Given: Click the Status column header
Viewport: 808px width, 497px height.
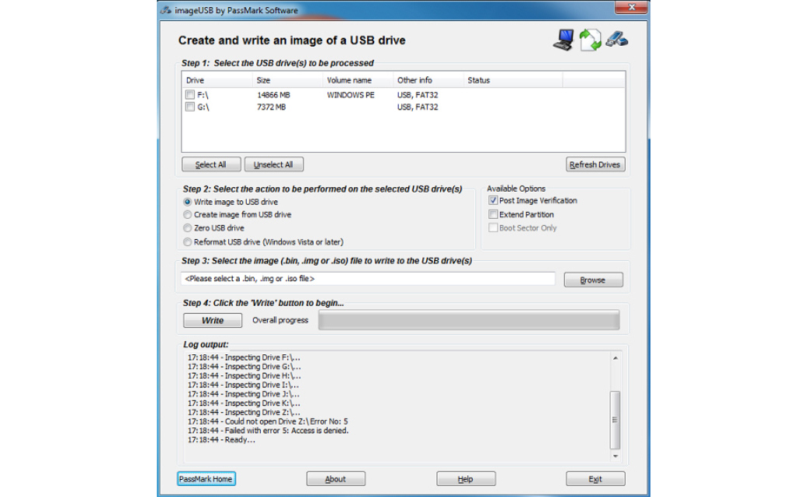Looking at the screenshot, I should [513, 81].
